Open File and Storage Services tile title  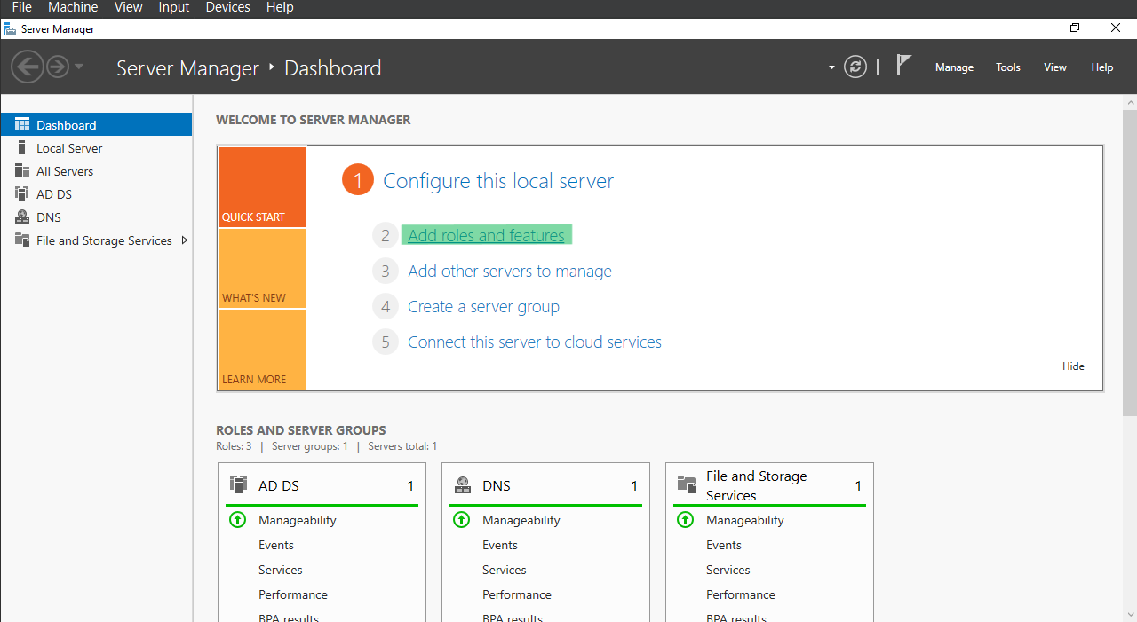757,486
